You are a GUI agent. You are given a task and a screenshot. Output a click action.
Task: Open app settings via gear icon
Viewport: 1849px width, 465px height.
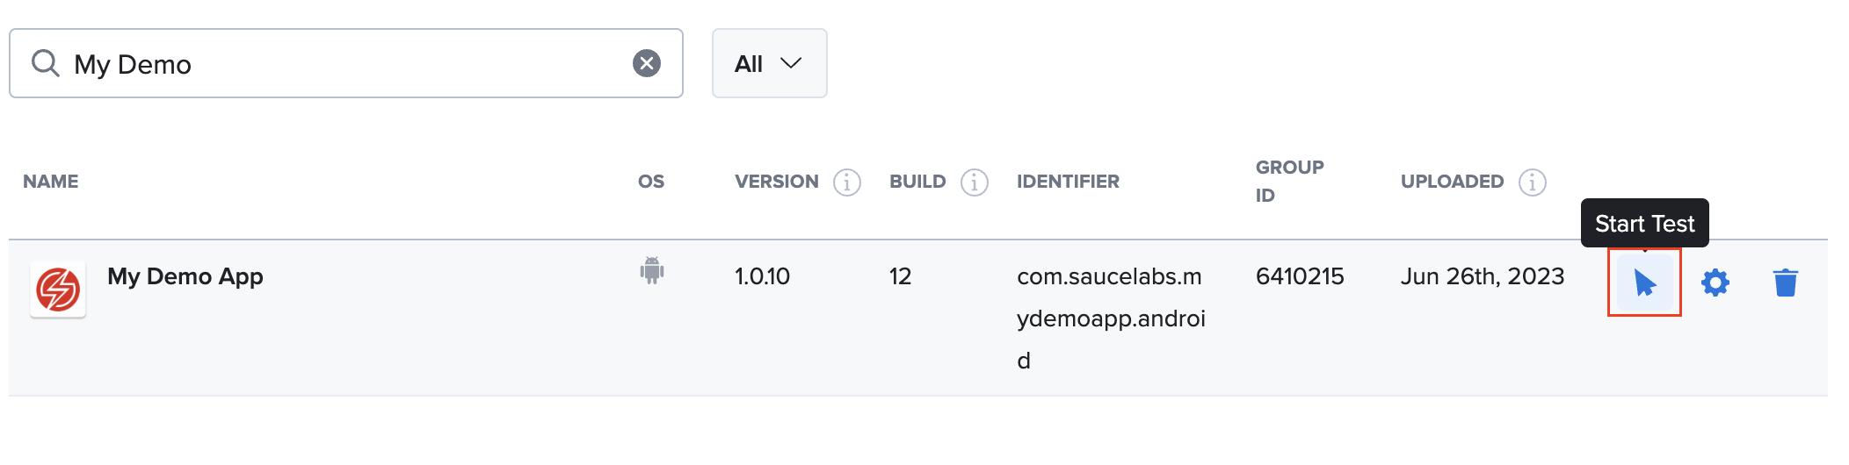[x=1715, y=283]
